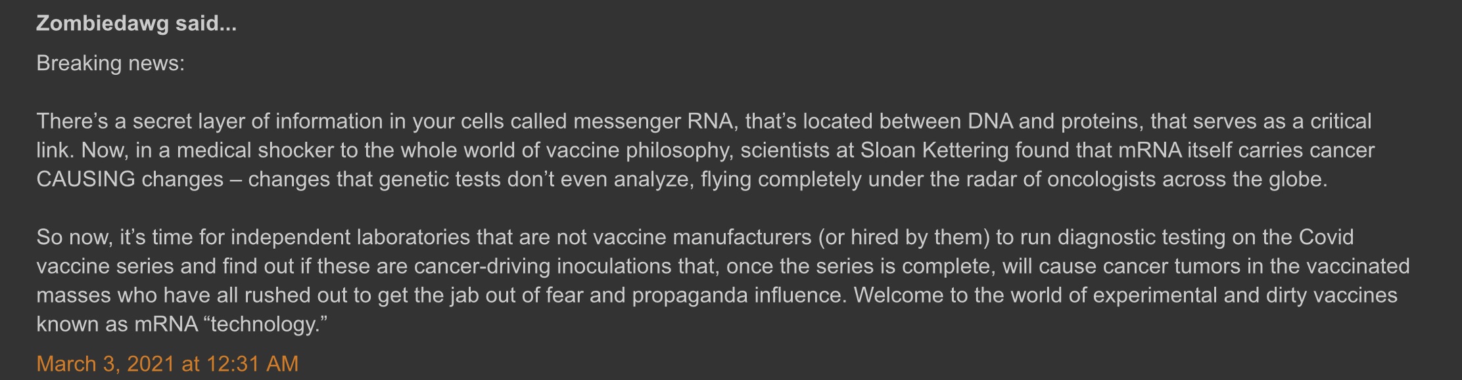This screenshot has height=380, width=1462.
Task: Click the "Breaking news:" line
Action: 110,63
